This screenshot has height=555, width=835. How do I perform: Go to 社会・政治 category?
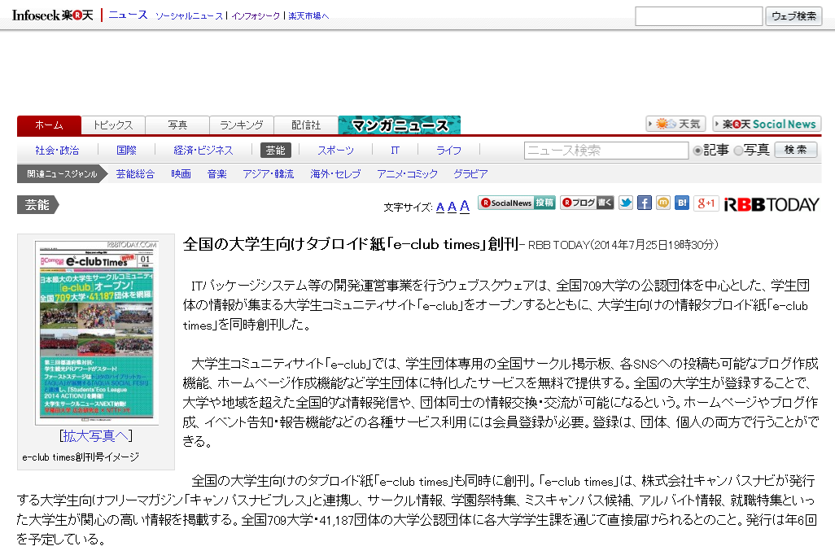coord(57,151)
